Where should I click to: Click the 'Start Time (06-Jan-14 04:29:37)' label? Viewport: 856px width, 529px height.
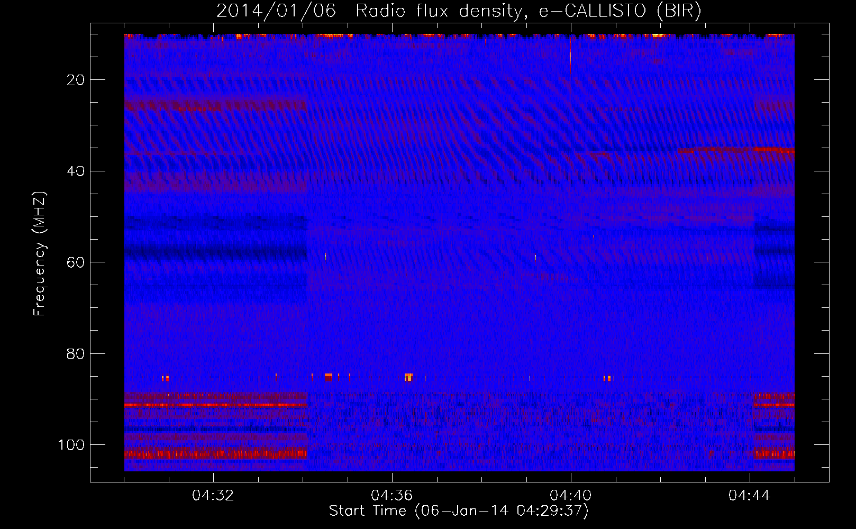click(459, 511)
